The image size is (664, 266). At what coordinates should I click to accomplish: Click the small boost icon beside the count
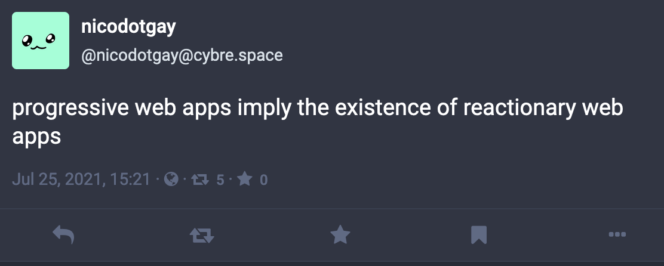pos(198,180)
